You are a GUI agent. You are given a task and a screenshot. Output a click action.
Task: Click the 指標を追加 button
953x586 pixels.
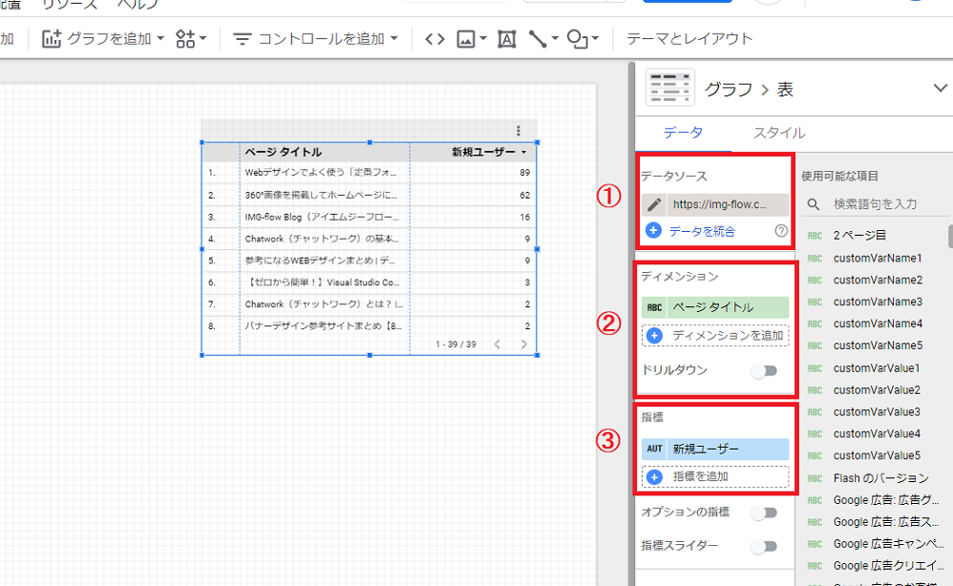715,476
